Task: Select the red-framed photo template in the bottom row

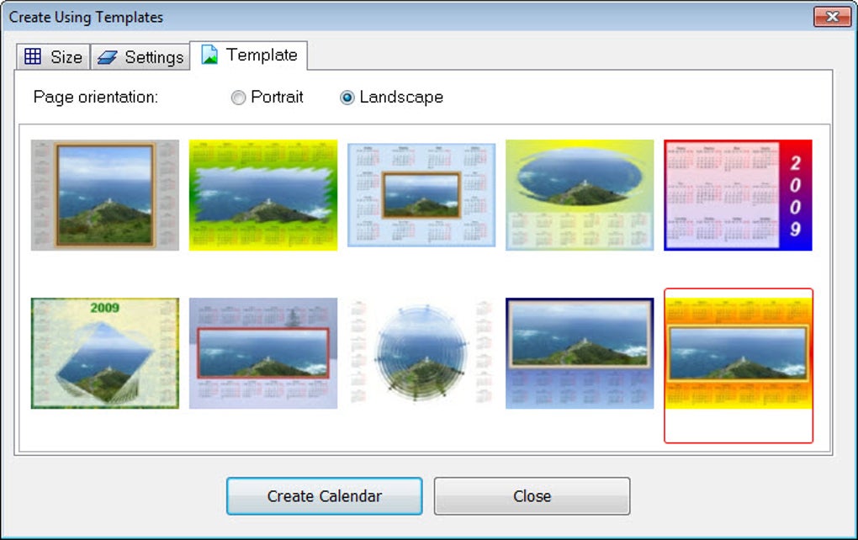Action: point(263,352)
